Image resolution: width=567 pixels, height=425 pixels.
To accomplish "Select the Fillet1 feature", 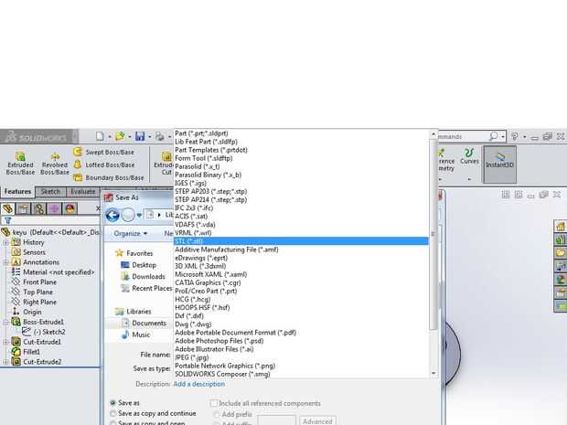I will [26, 352].
